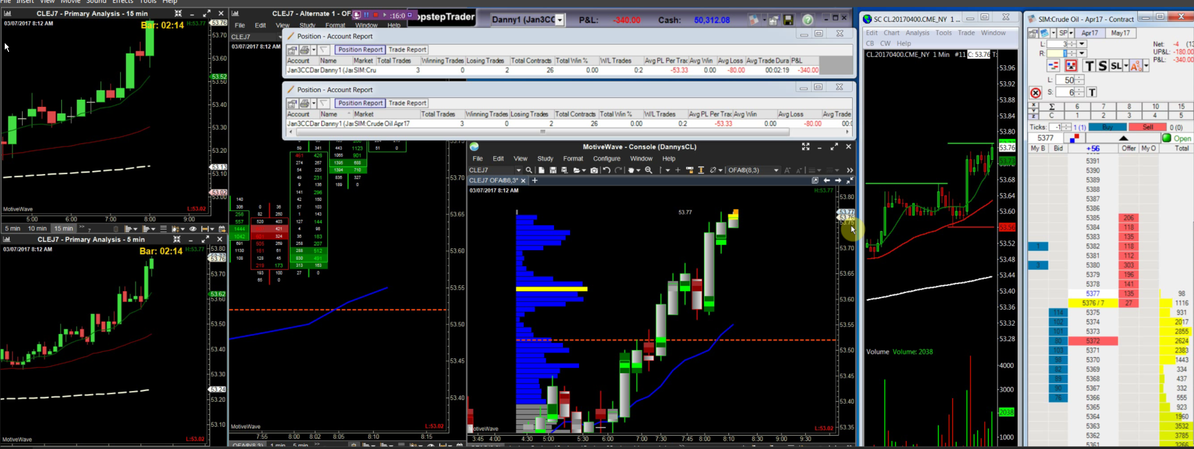Screen dimensions: 1194x449
Task: Click the vertical autoscale icon in the Console toolbar
Action: [x=701, y=170]
